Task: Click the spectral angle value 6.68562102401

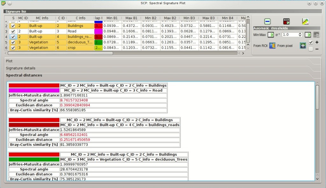Action: tap(74, 135)
